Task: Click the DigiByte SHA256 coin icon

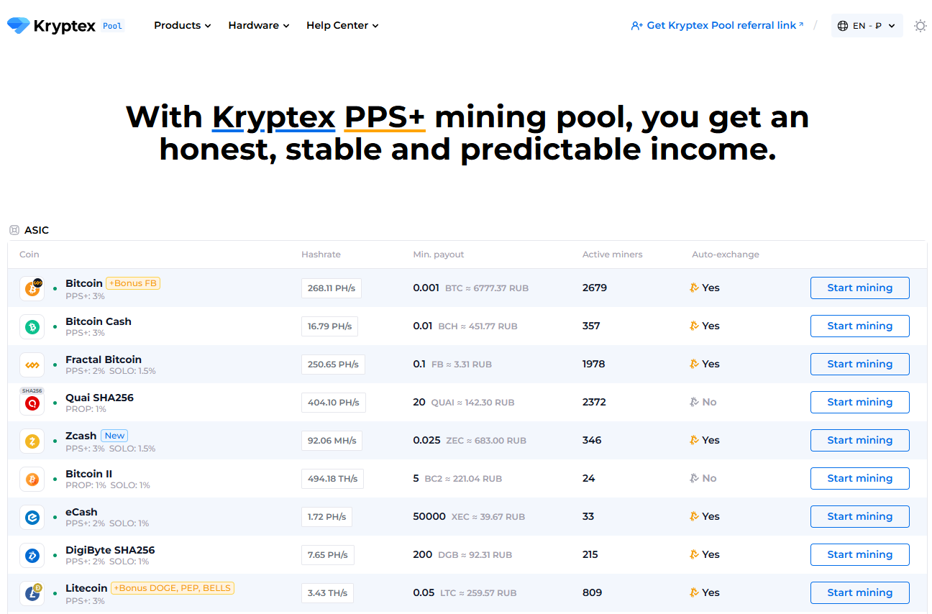Action: [x=32, y=555]
